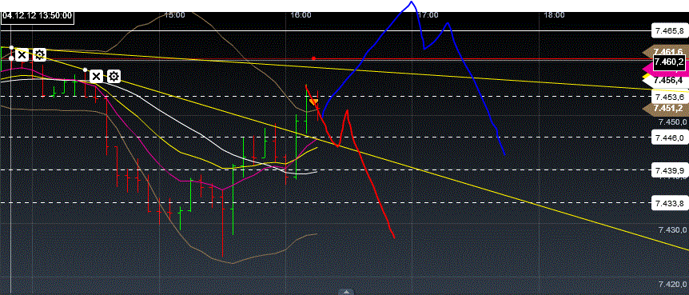Select the white handle point of the lower trend line
The height and width of the screenshot is (295, 689).
86,70
